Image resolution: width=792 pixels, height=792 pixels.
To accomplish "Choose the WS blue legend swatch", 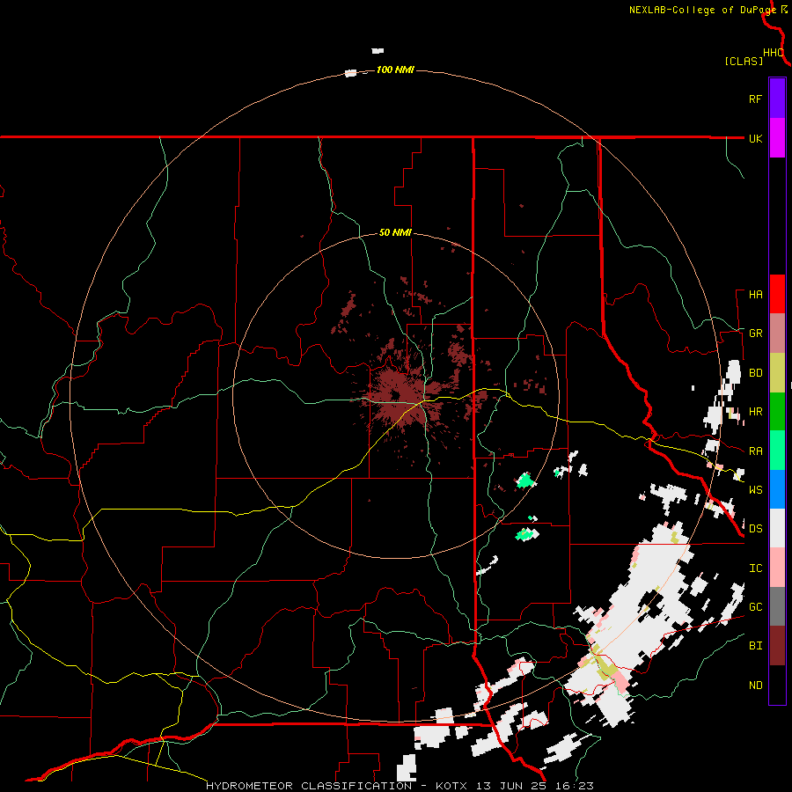I will pyautogui.click(x=777, y=489).
